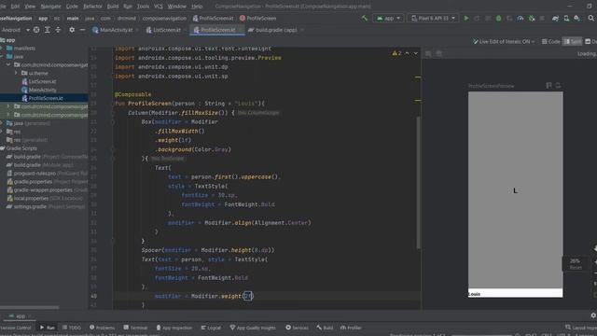Click Apply Changes icon after run button
The image size is (597, 336).
477,18
